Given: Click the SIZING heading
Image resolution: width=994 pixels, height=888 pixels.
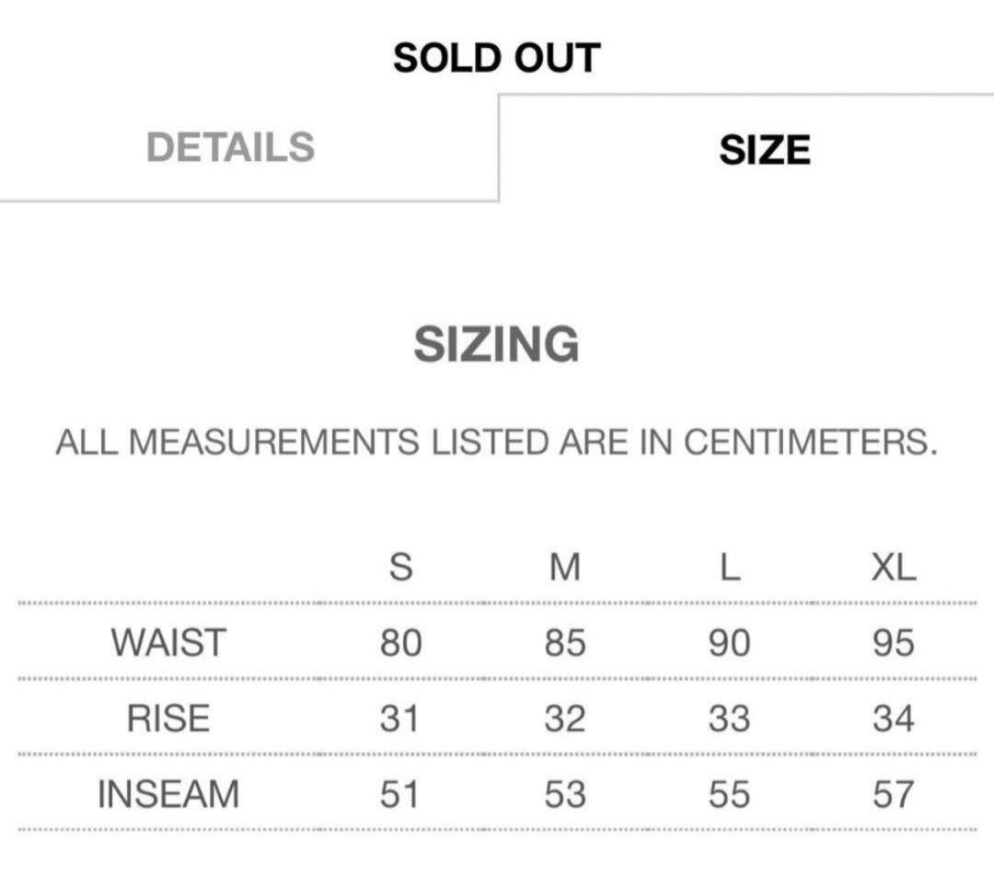Looking at the screenshot, I should click(496, 344).
